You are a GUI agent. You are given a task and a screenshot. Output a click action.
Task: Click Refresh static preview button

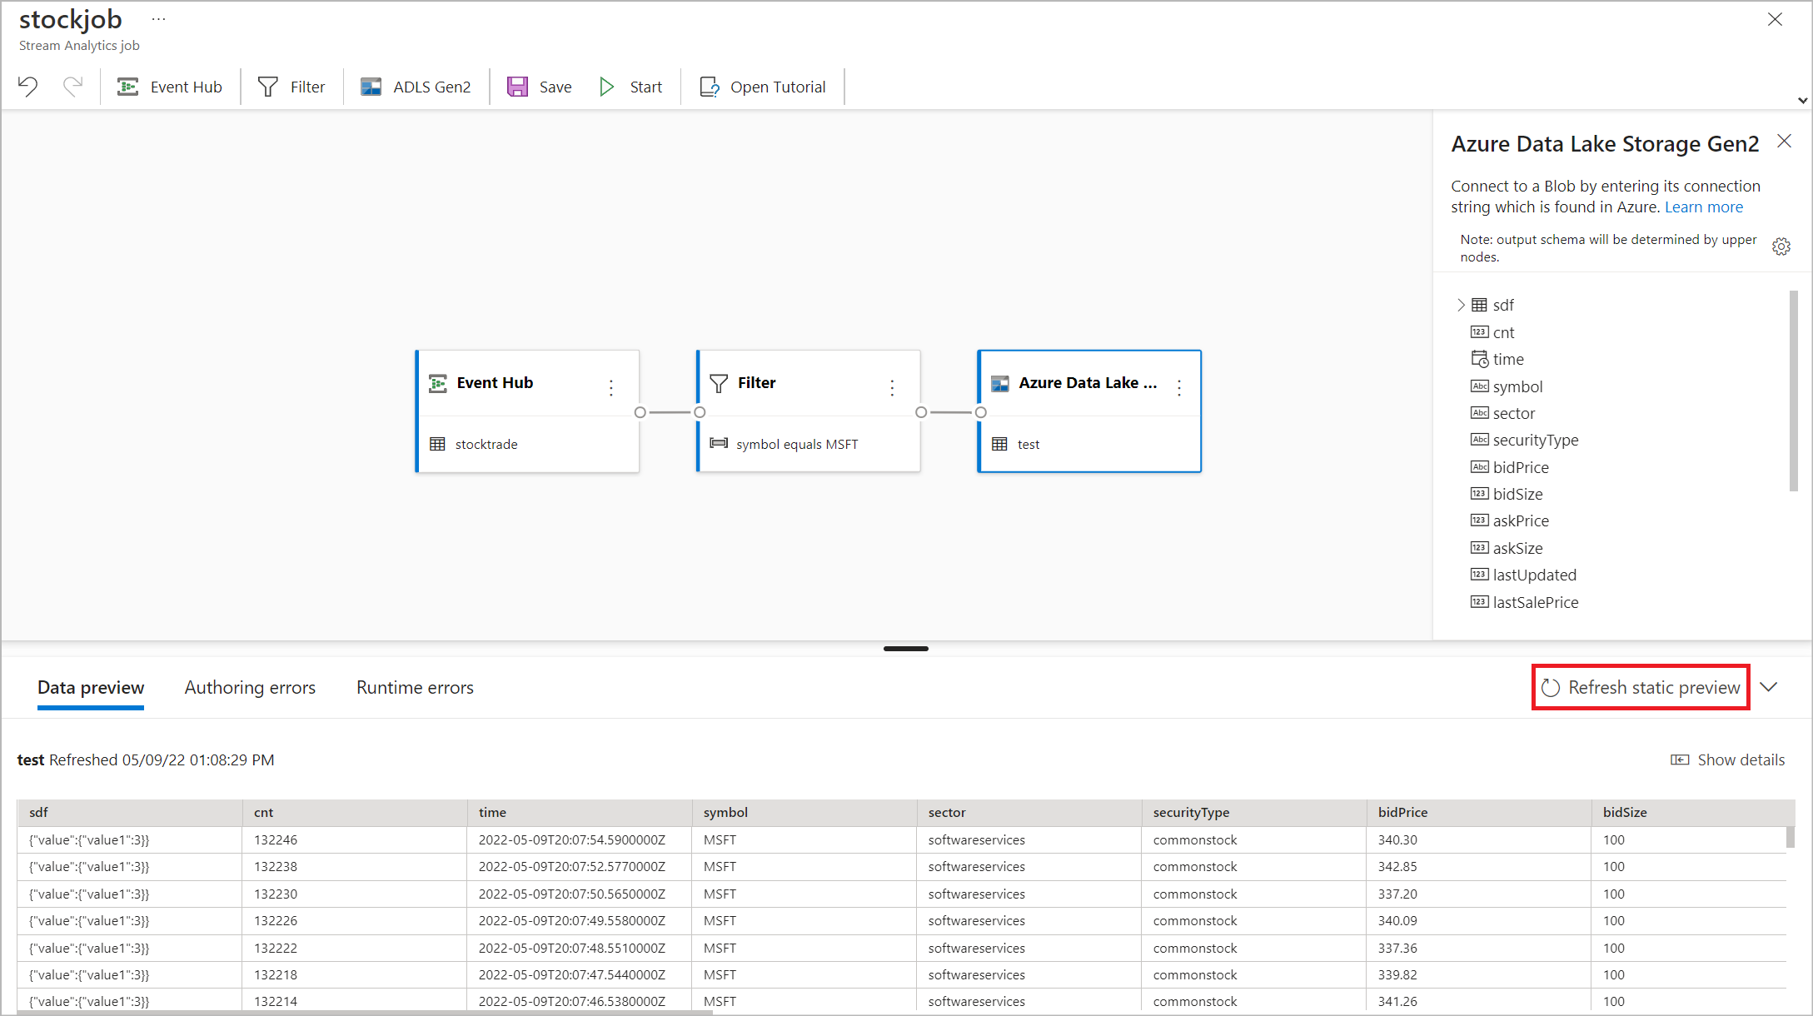1641,688
